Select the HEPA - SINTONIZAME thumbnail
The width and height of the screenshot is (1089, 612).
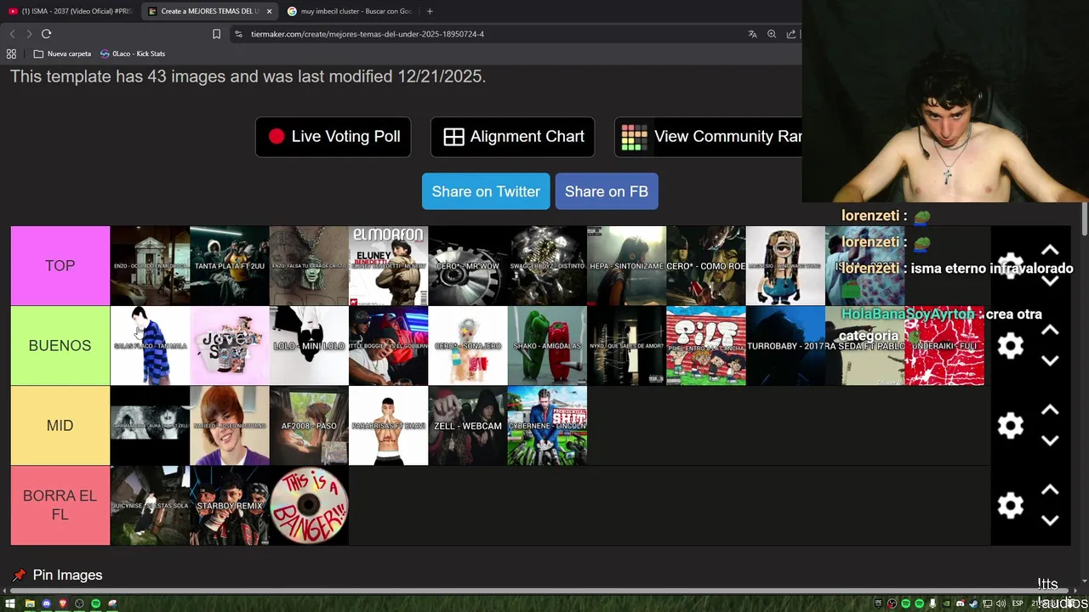coord(626,265)
